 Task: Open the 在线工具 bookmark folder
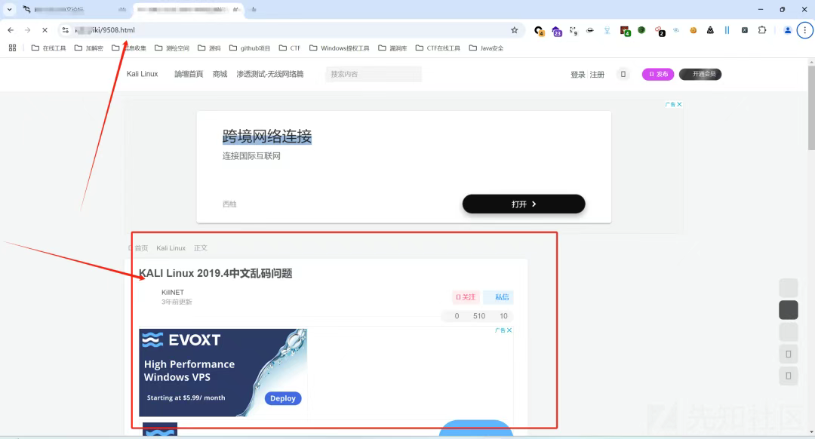(48, 48)
